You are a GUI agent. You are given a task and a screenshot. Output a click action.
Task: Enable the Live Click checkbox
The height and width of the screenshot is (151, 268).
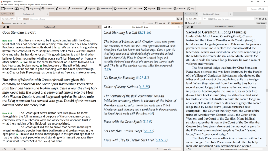pyautogui.click(x=157, y=23)
